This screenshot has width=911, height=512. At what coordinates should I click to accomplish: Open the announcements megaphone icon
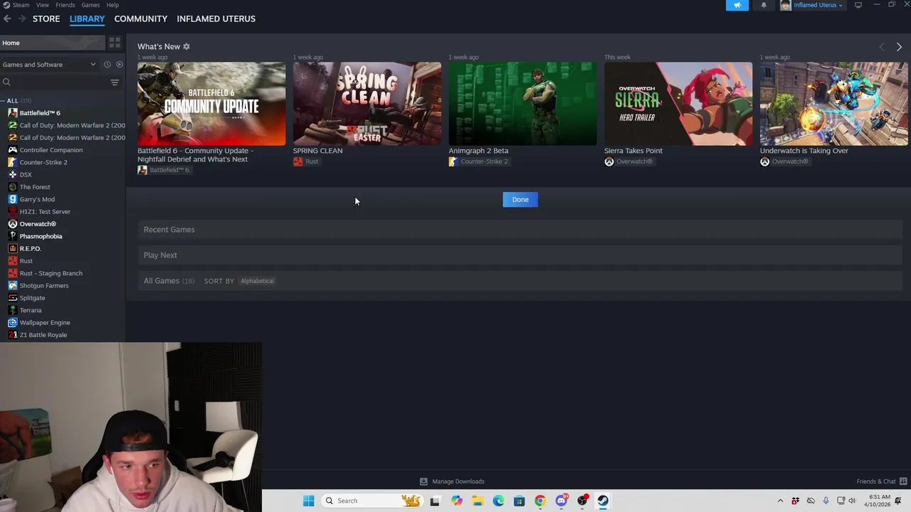coord(737,5)
